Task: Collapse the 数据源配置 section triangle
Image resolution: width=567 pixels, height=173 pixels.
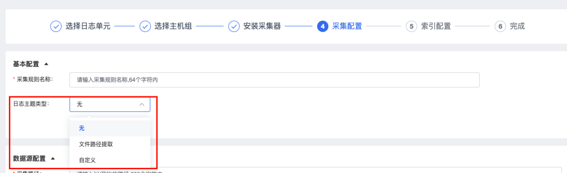Action: click(53, 158)
